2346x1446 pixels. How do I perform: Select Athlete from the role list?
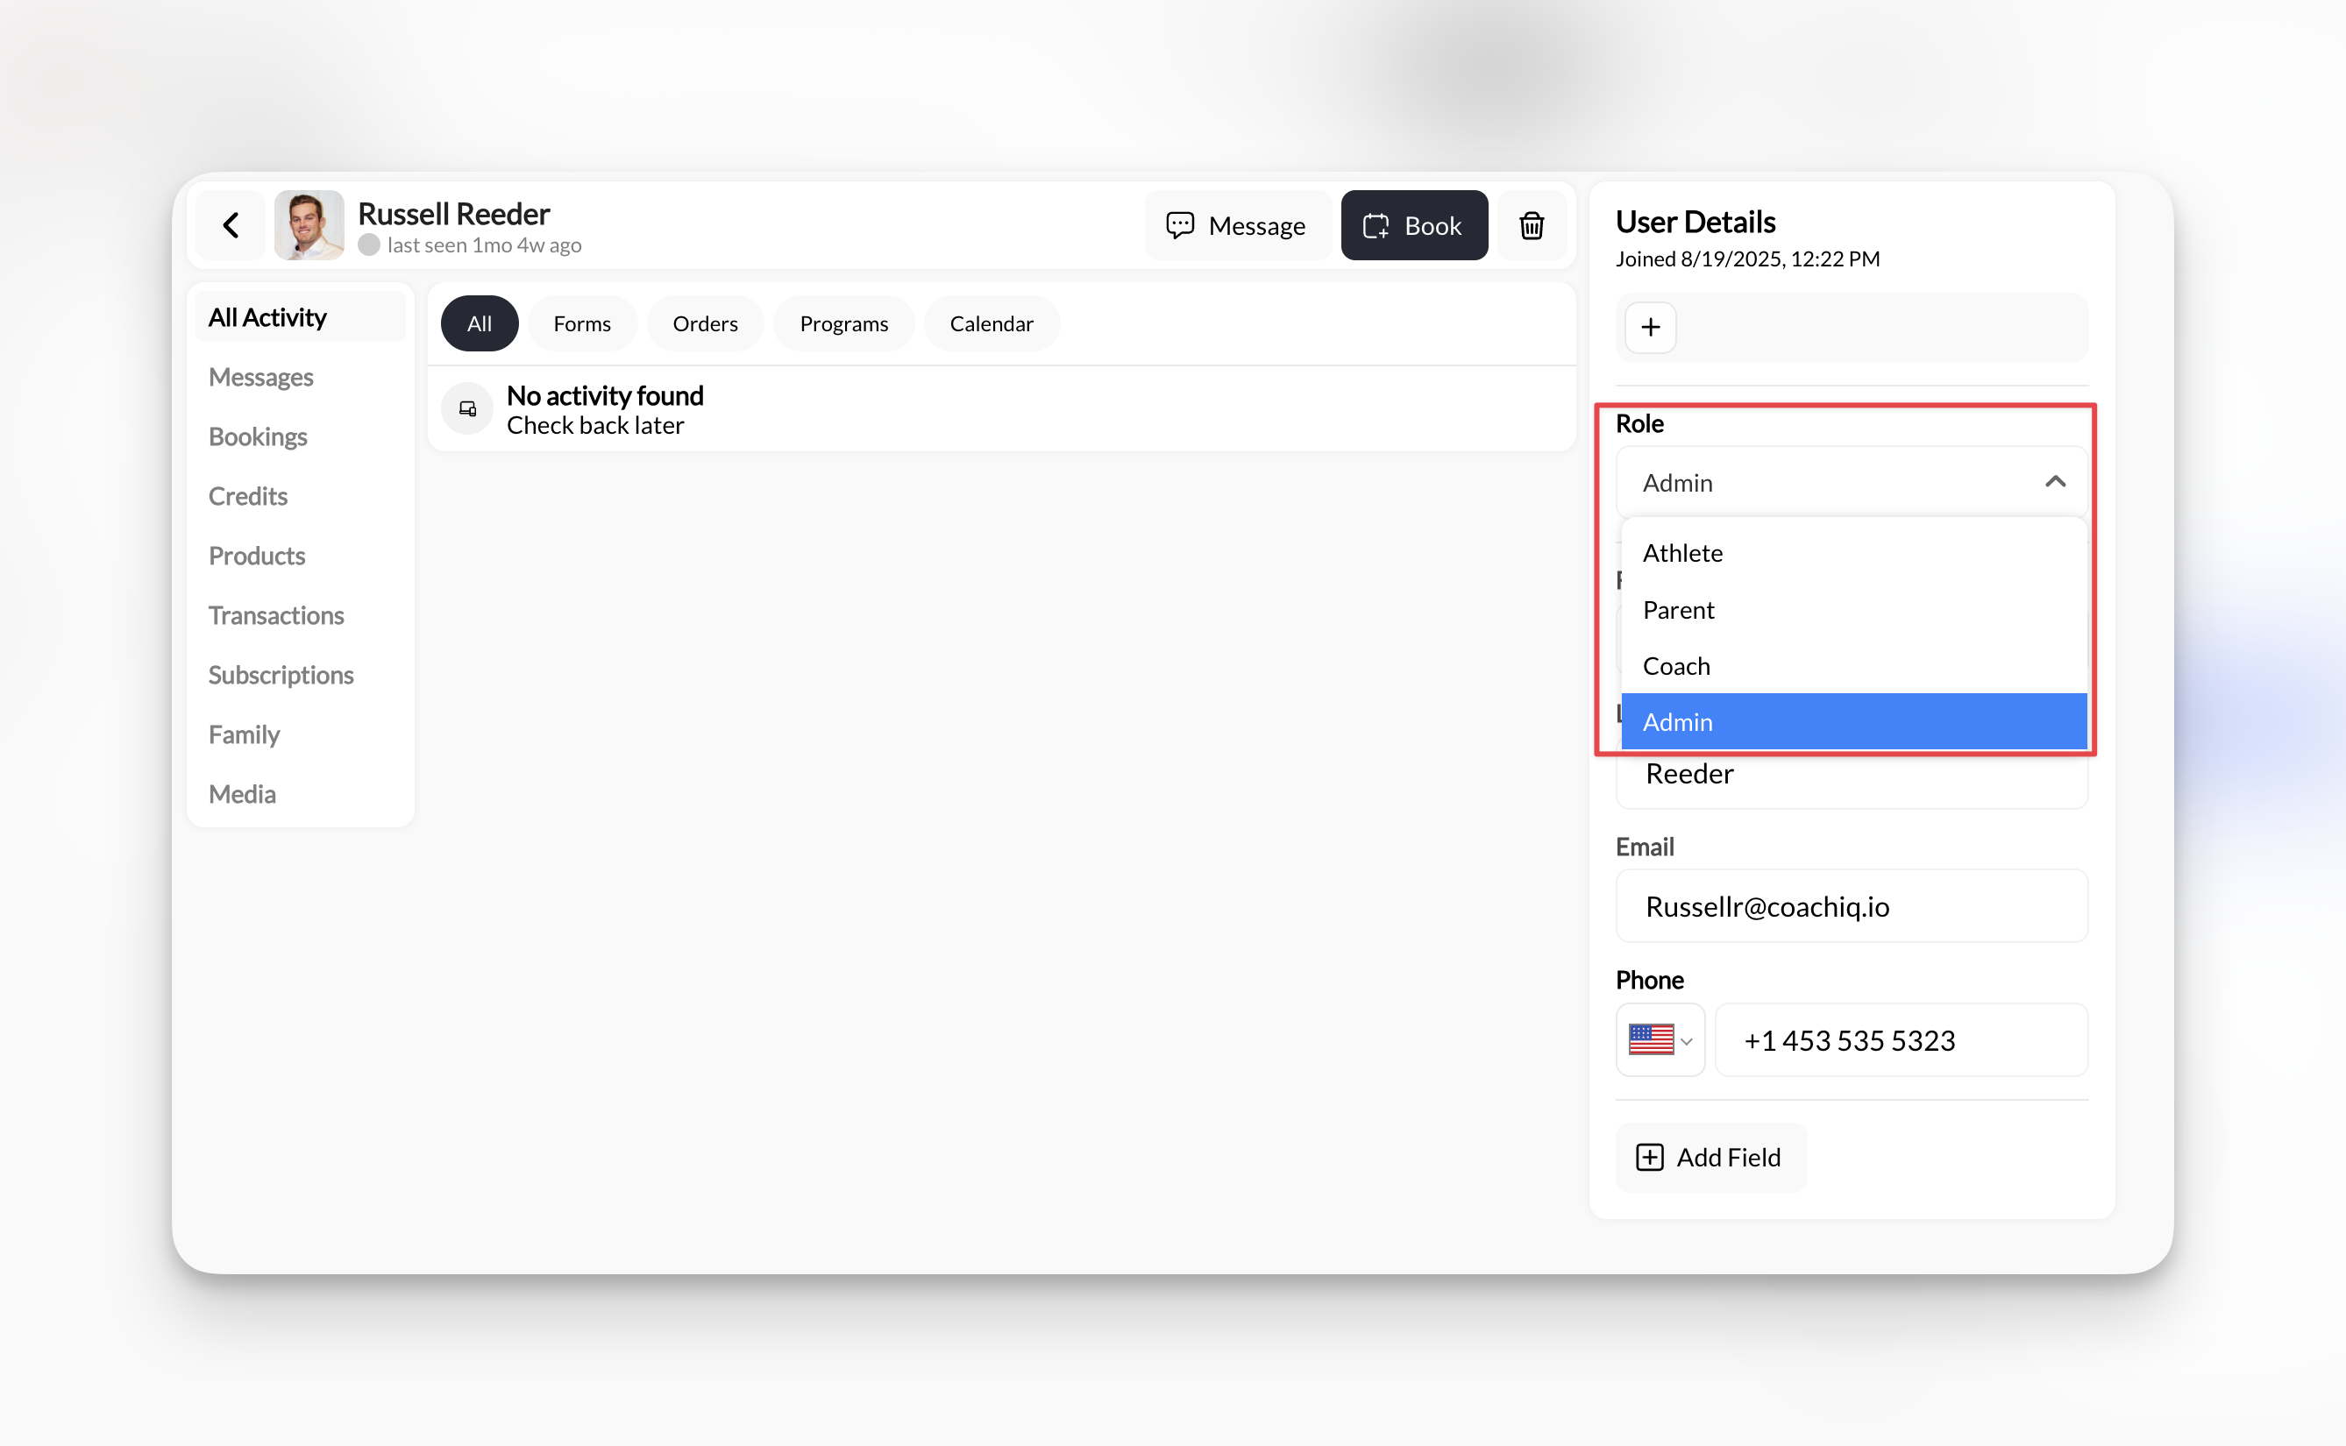(1682, 553)
